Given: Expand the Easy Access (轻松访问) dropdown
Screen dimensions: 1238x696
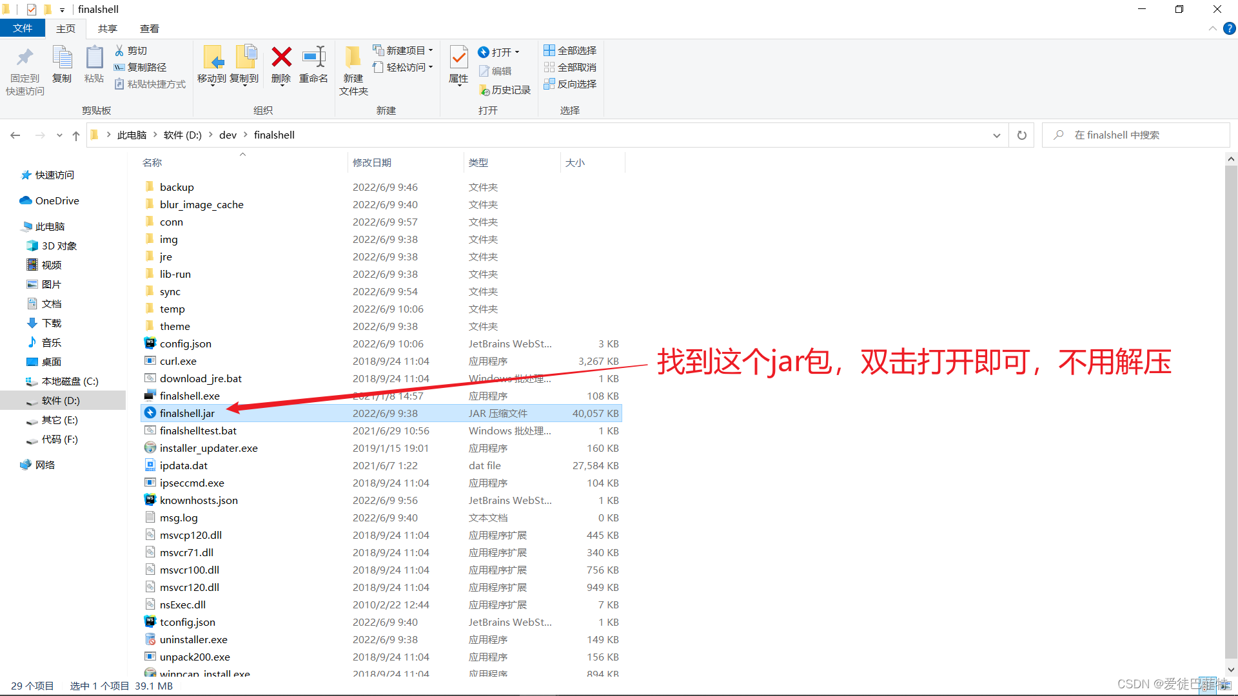Looking at the screenshot, I should pyautogui.click(x=404, y=67).
